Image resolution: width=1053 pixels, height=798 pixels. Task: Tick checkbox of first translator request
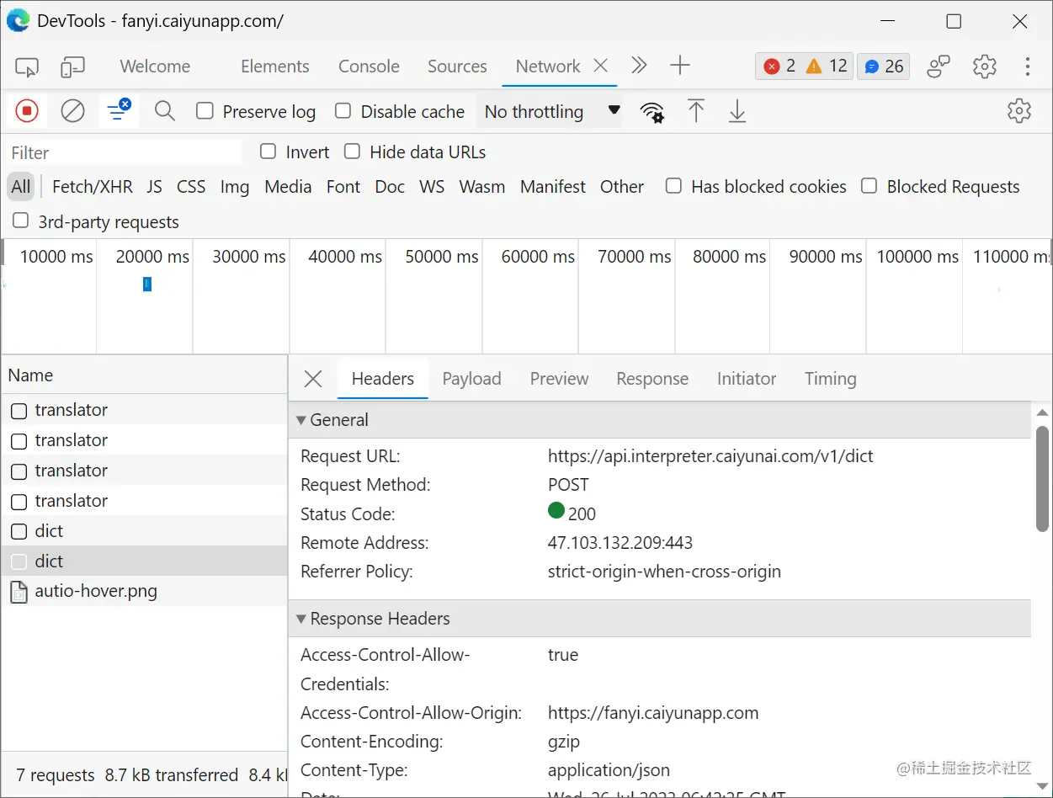[x=19, y=411]
